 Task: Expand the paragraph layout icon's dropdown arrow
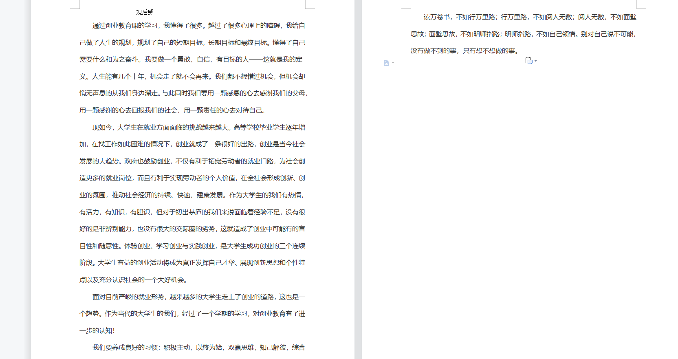tap(393, 63)
